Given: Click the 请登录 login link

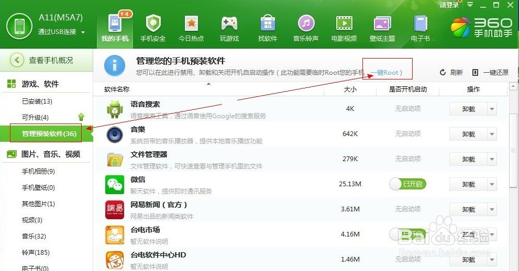Looking at the screenshot, I should point(449,5).
